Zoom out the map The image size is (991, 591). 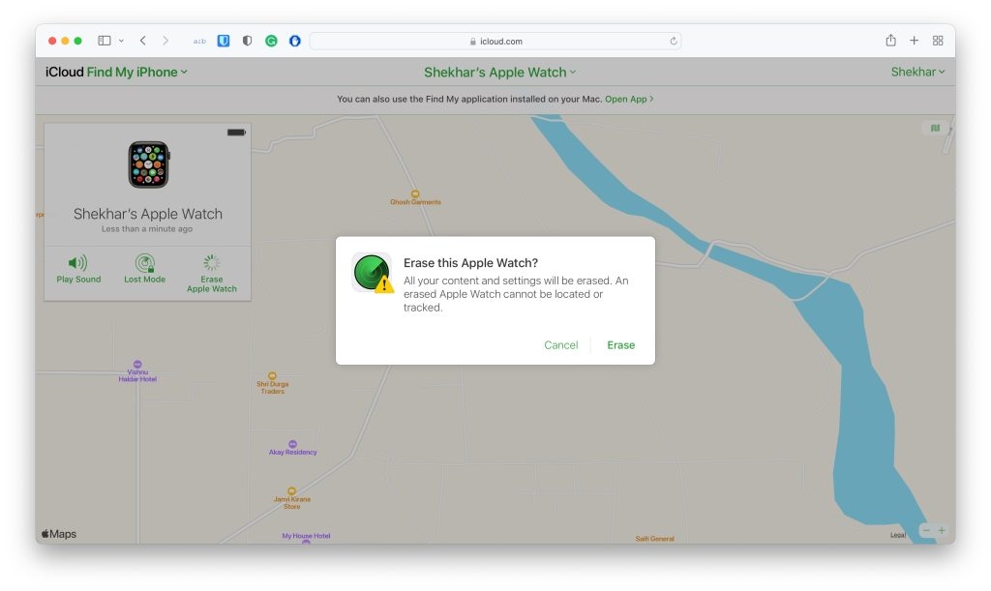pos(926,530)
